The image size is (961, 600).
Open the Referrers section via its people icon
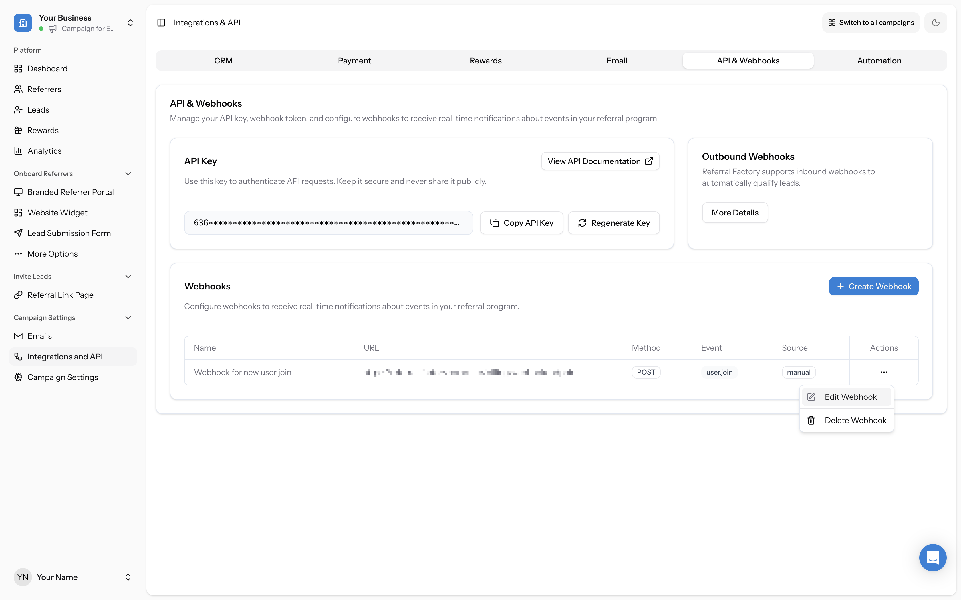pos(18,89)
